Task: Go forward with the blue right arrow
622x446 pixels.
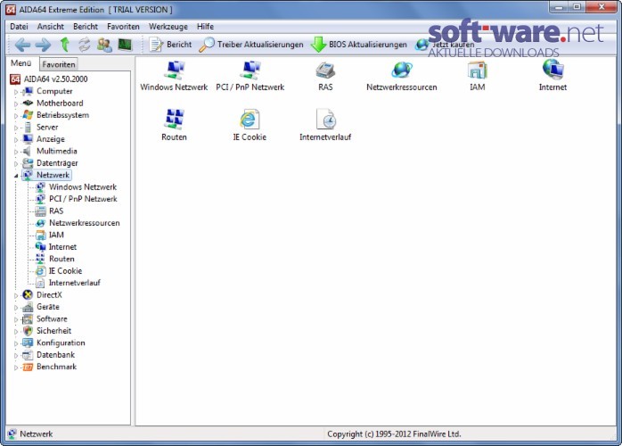Action: click(x=43, y=45)
